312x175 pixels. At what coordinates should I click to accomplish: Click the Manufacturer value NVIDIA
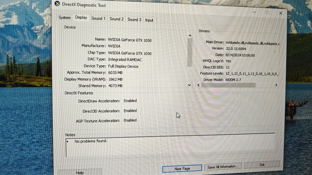click(x=114, y=46)
